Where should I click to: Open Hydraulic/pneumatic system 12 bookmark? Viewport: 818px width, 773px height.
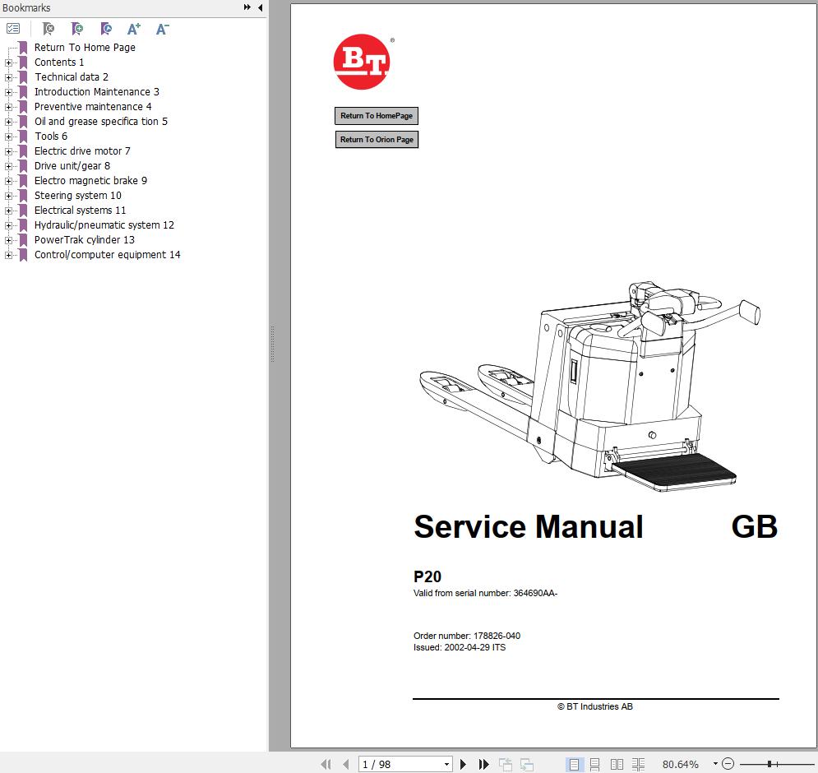pos(104,225)
